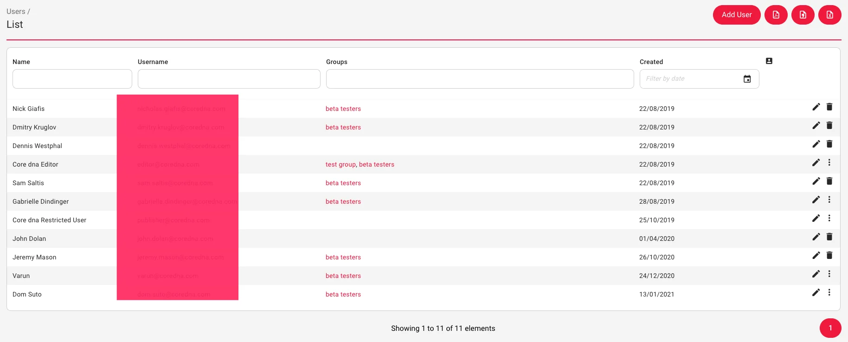Select the name Dennis Westphal
This screenshot has height=342, width=848.
pos(37,146)
